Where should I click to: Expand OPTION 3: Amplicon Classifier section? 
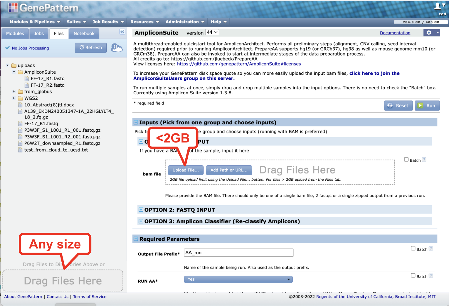pos(141,221)
